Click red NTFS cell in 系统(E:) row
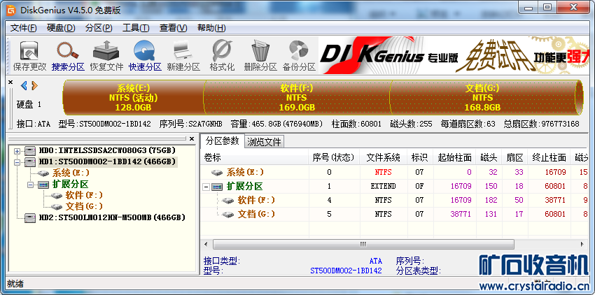Viewport: 595px width, 295px height. [x=383, y=172]
